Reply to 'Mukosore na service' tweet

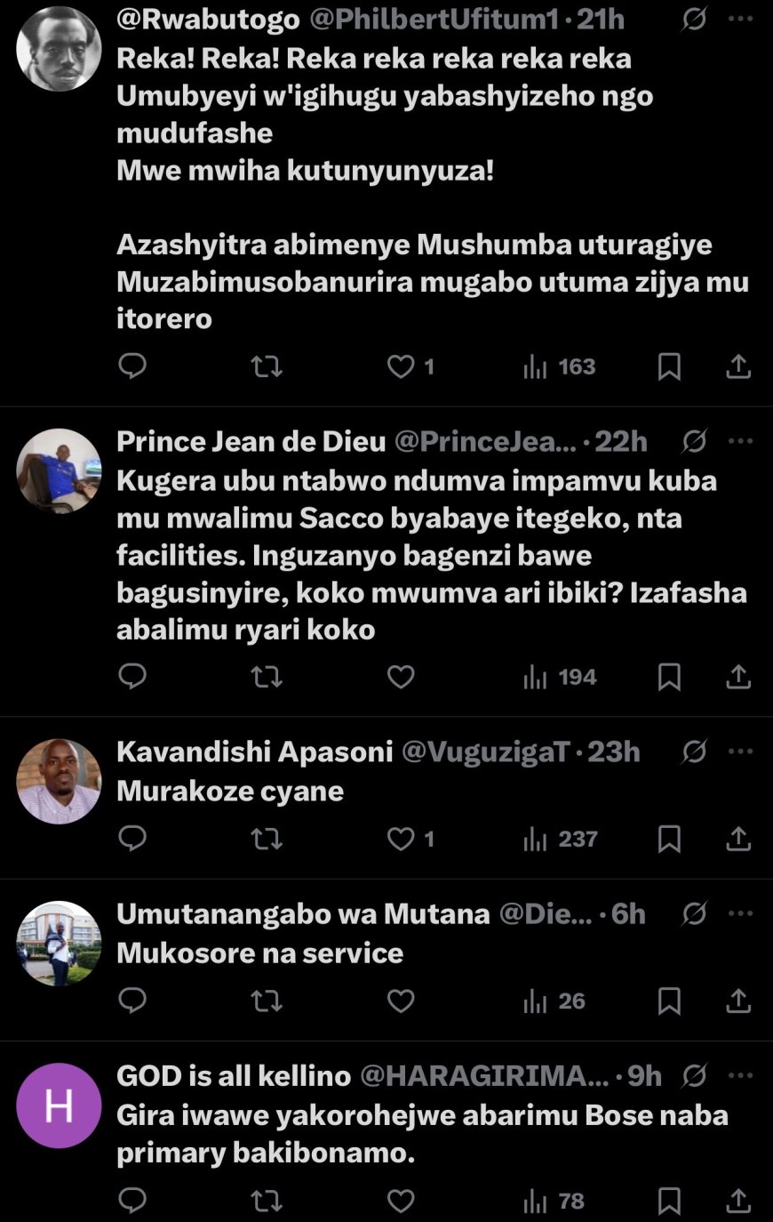coord(132,1001)
